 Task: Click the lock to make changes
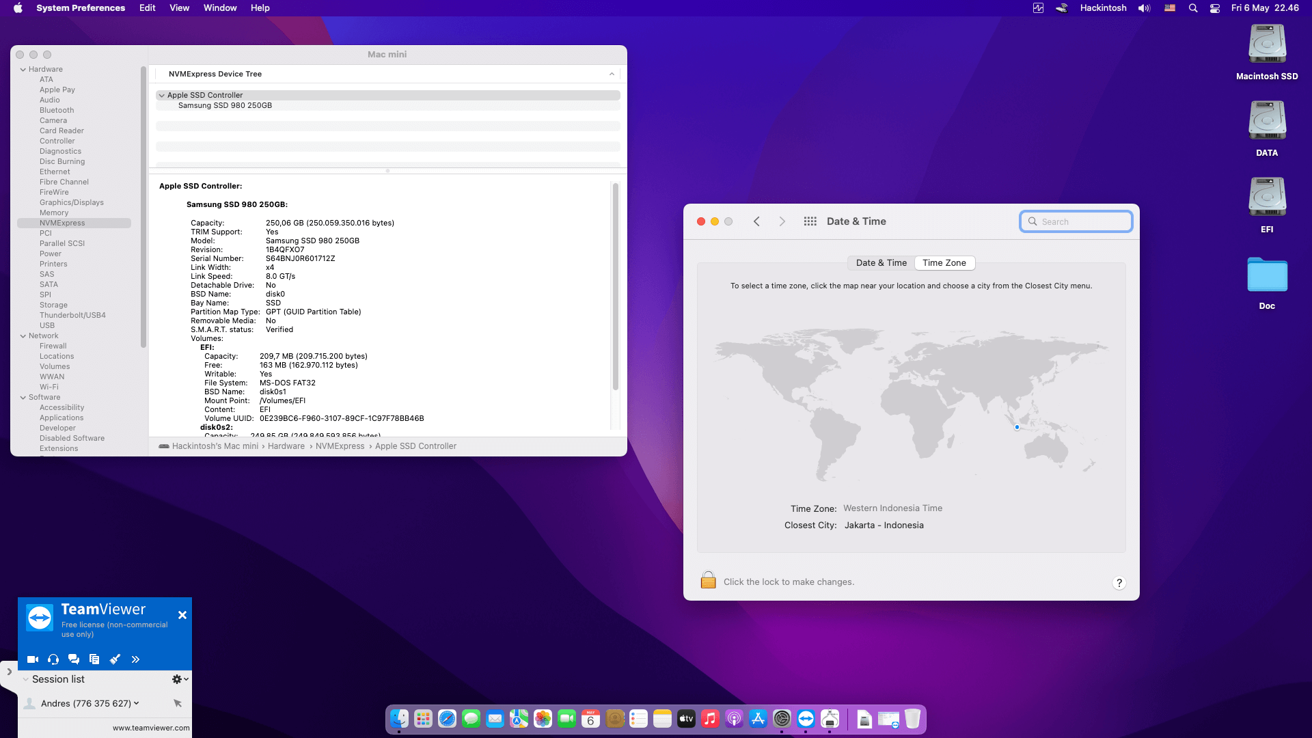(708, 580)
